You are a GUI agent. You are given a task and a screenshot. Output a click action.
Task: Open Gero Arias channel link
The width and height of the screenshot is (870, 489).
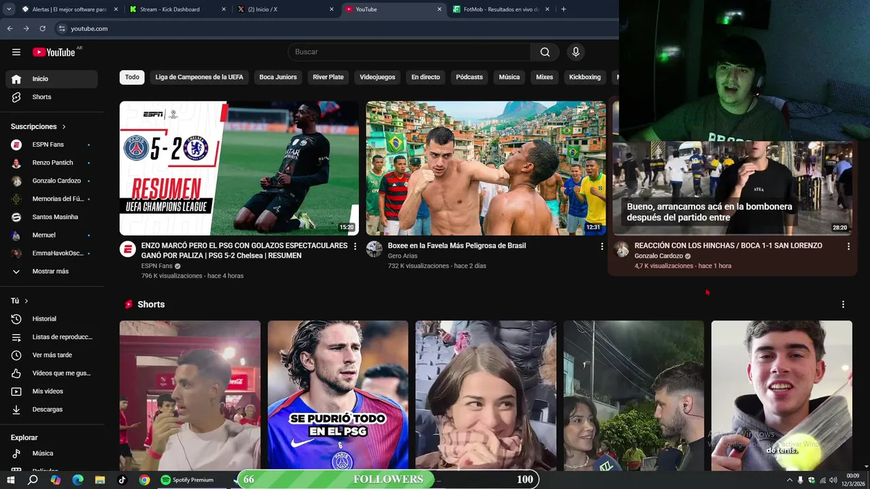(x=402, y=256)
